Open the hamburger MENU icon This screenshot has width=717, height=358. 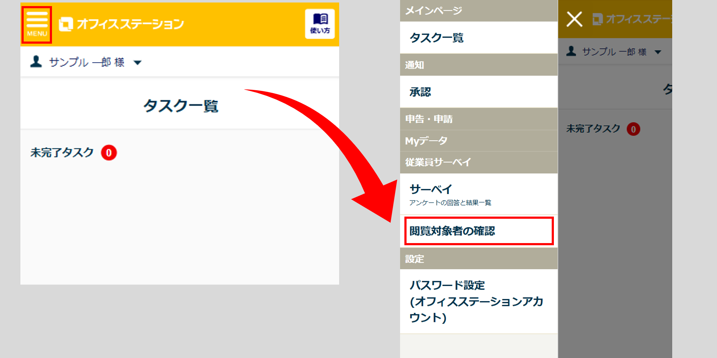pos(37,24)
